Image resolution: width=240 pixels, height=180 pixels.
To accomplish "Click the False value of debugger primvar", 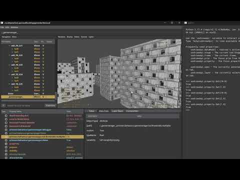I will tap(69, 129).
